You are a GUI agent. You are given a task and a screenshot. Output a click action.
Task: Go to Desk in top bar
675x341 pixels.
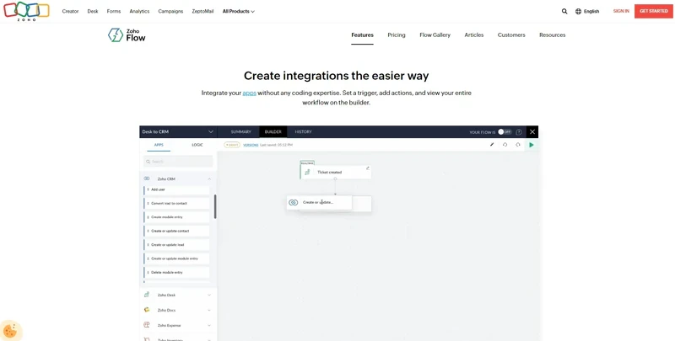[93, 11]
